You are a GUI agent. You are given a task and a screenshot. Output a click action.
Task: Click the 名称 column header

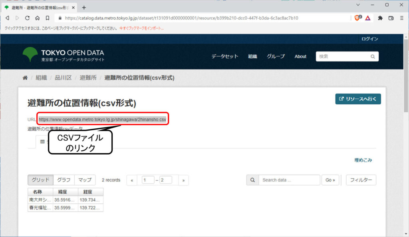40,192
